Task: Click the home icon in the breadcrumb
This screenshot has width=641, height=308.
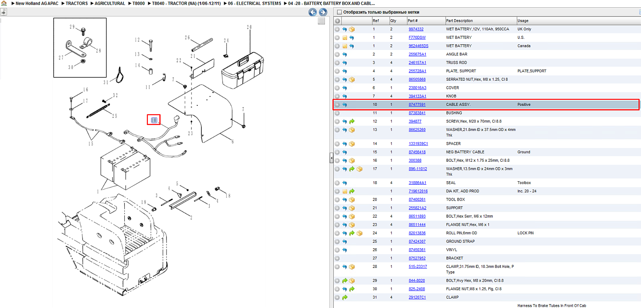Action: tap(4, 3)
